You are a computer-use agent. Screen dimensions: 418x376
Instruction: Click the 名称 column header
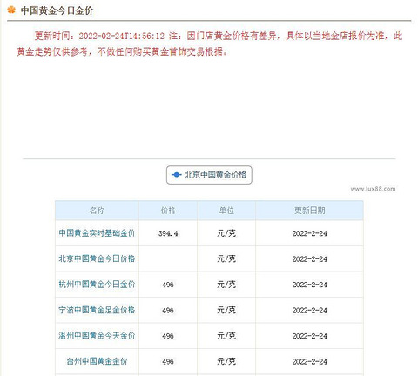coord(97,211)
